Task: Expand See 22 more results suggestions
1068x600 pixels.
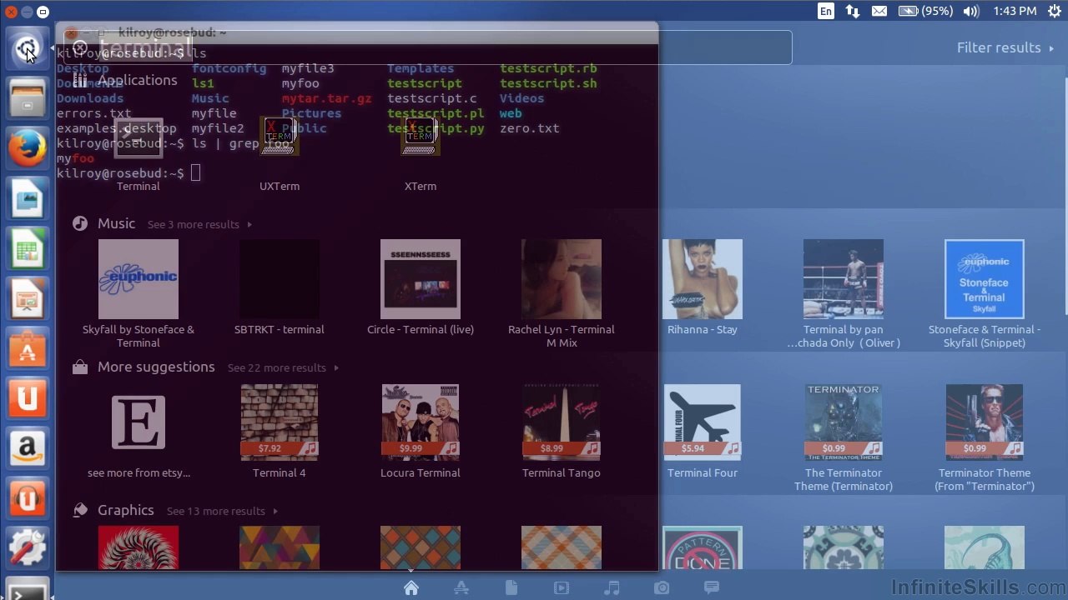Action: click(x=283, y=367)
